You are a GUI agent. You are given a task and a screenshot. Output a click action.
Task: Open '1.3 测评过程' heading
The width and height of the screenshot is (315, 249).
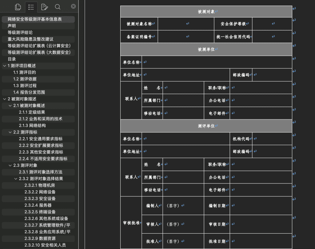click(x=25, y=86)
